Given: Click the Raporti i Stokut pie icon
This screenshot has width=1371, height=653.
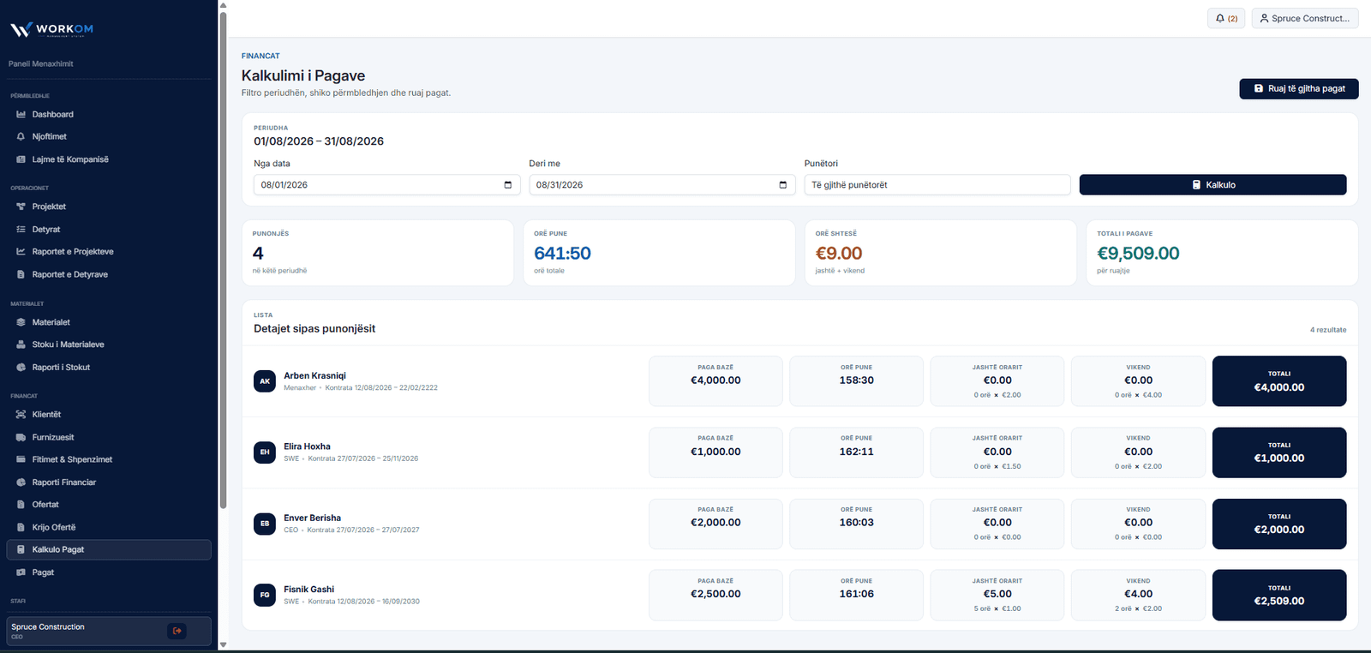Looking at the screenshot, I should [x=21, y=368].
